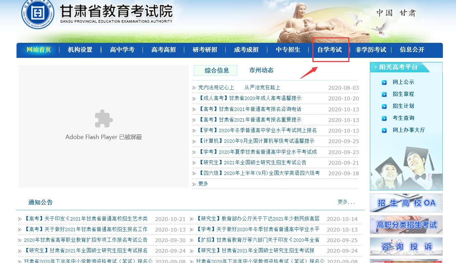Open the 高职分类招生考试 banner

[406, 225]
